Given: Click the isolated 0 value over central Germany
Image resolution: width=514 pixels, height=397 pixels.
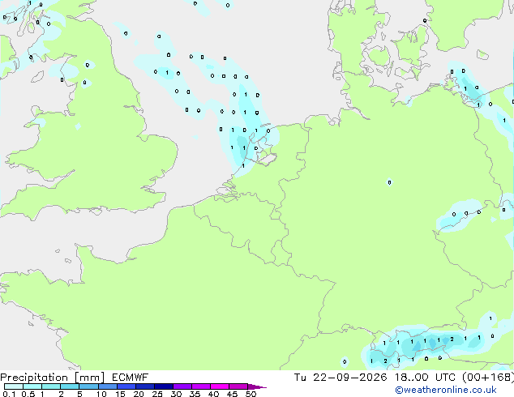Looking at the screenshot, I should click(389, 182).
